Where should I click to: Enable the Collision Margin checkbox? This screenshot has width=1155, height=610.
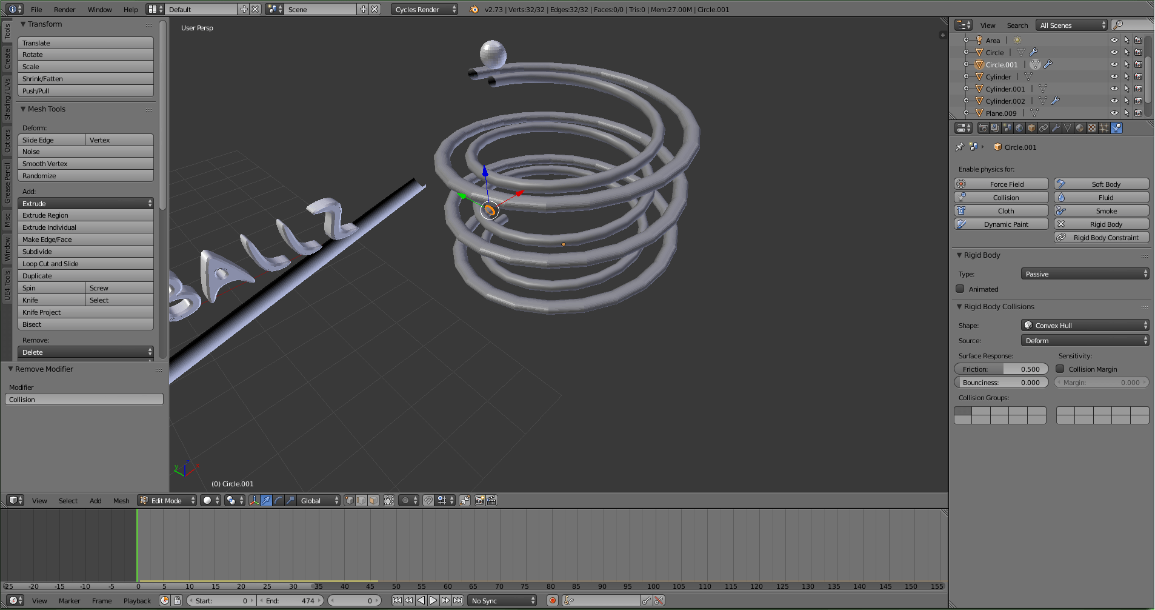pos(1060,369)
